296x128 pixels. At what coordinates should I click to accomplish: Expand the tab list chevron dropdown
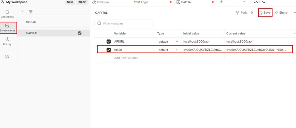[243, 2]
